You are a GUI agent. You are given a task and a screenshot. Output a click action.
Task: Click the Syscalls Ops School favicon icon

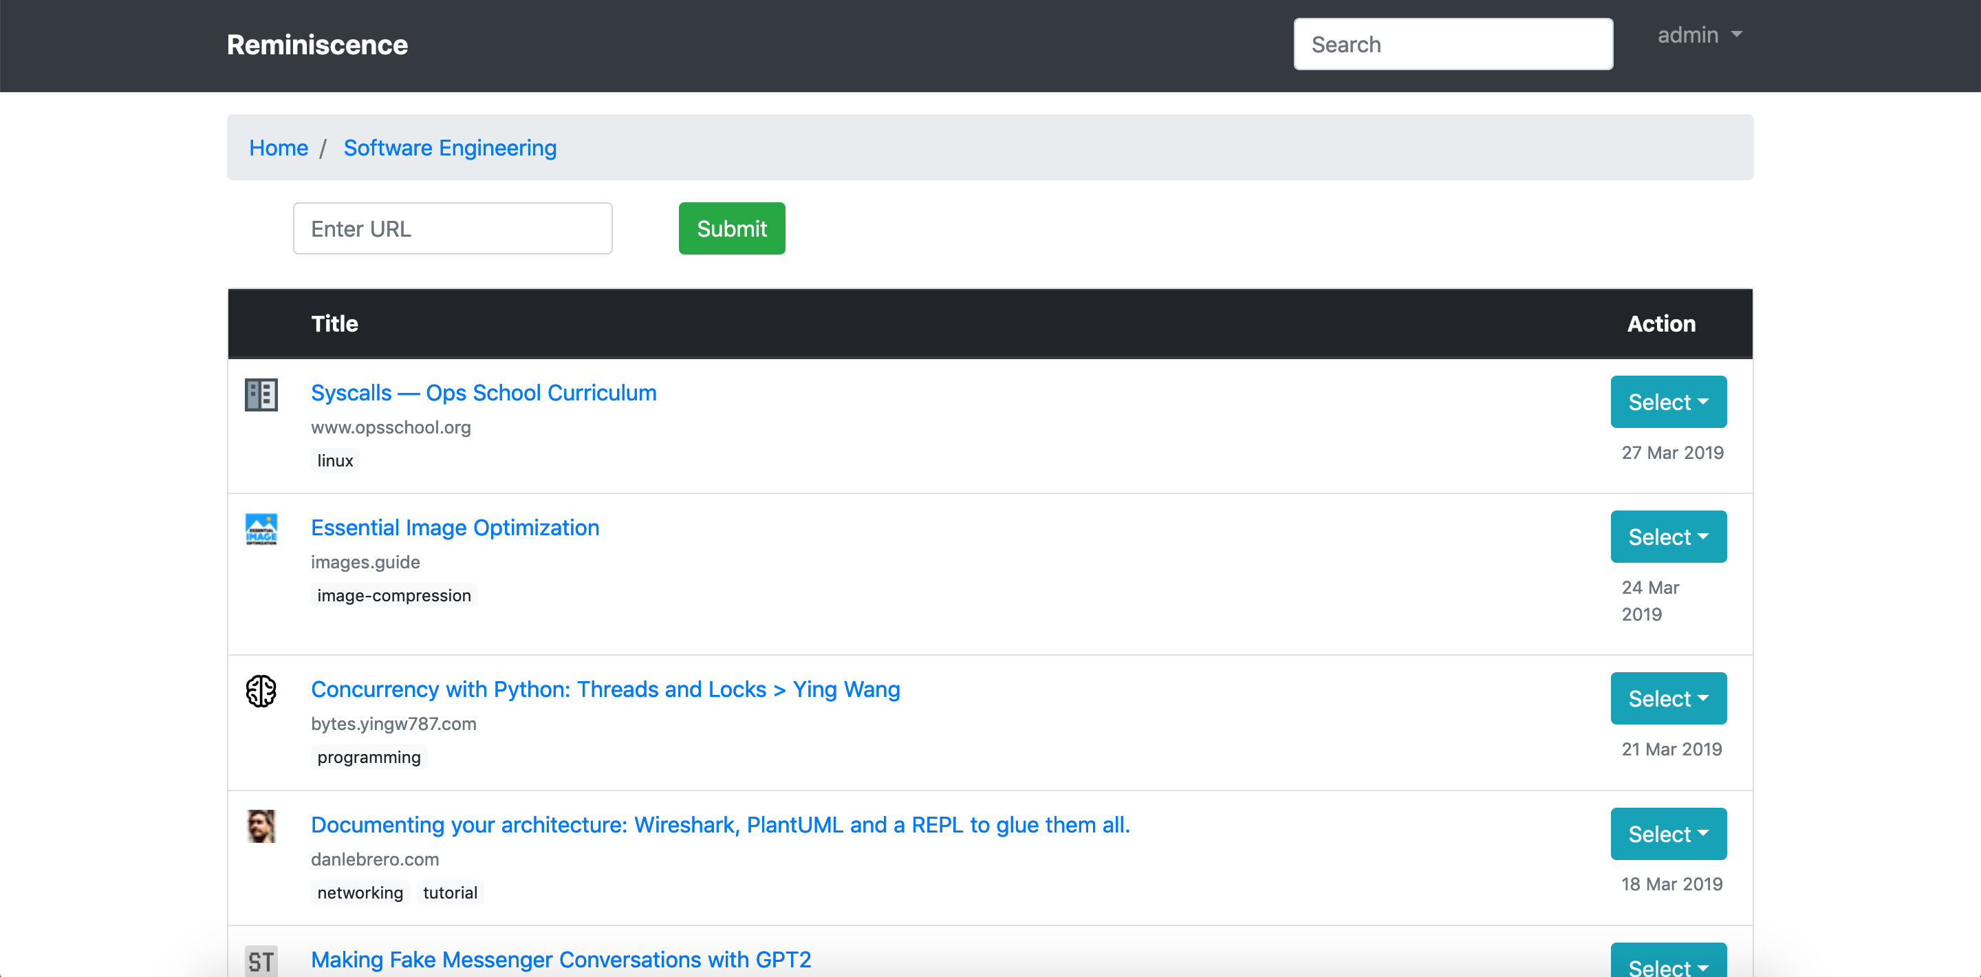[261, 395]
